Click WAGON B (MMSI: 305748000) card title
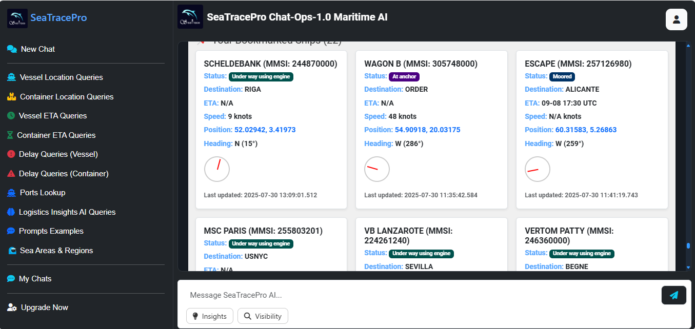 421,64
